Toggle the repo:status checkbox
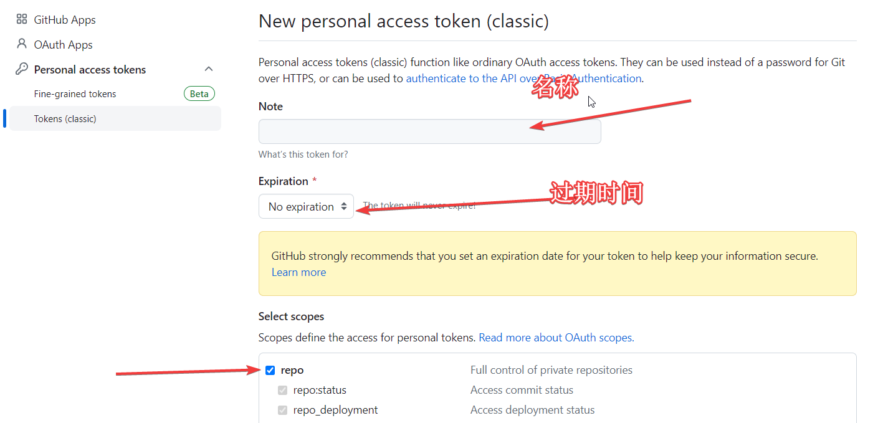 pyautogui.click(x=282, y=391)
